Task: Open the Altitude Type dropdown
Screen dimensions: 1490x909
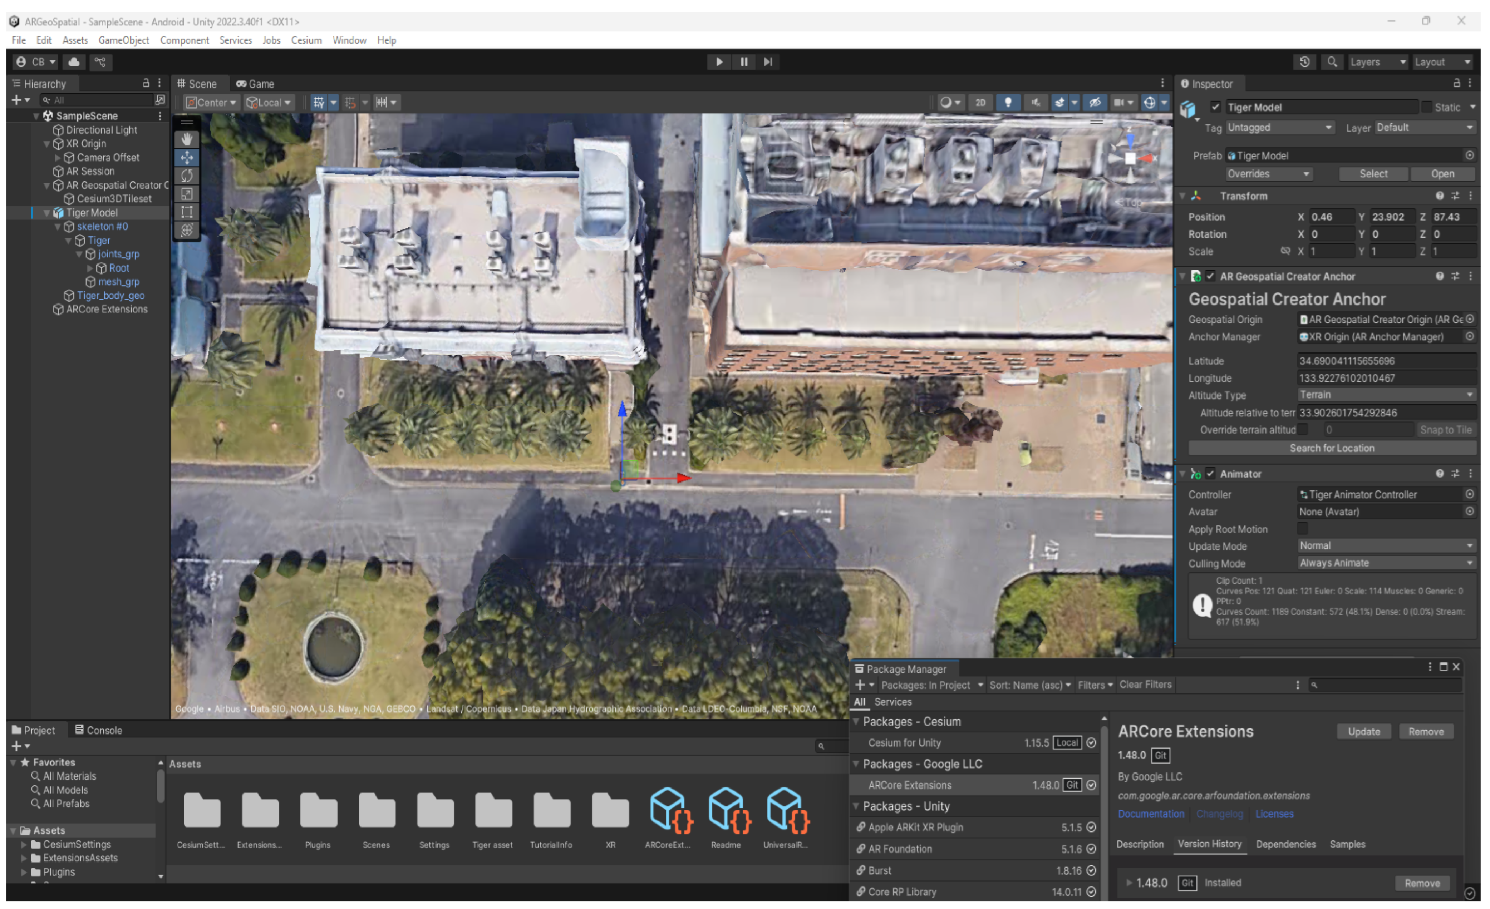Action: click(1385, 395)
